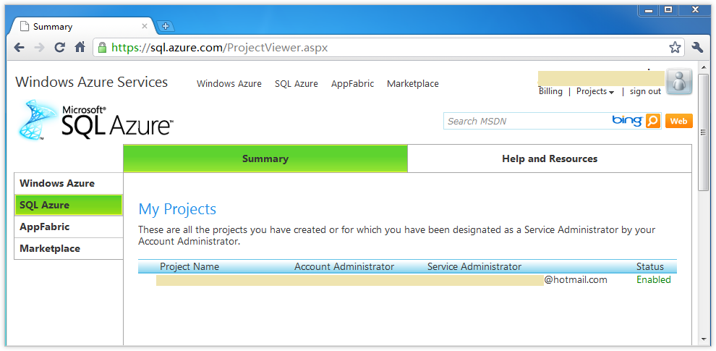This screenshot has height=351, width=716.
Task: Click the sign out link
Action: [645, 91]
